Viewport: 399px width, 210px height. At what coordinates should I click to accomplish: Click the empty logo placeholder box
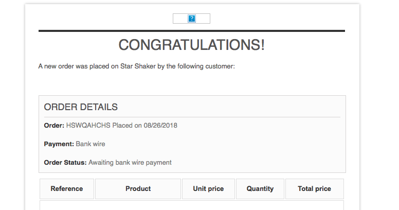tap(191, 19)
